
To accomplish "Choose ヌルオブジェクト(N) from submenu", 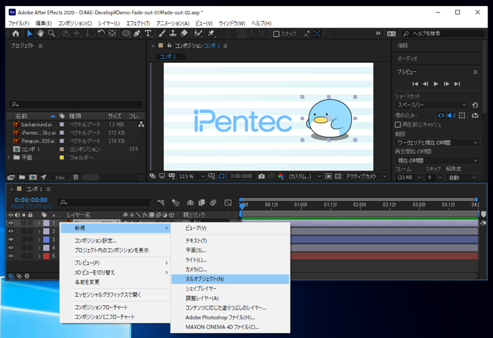I will tap(230, 279).
